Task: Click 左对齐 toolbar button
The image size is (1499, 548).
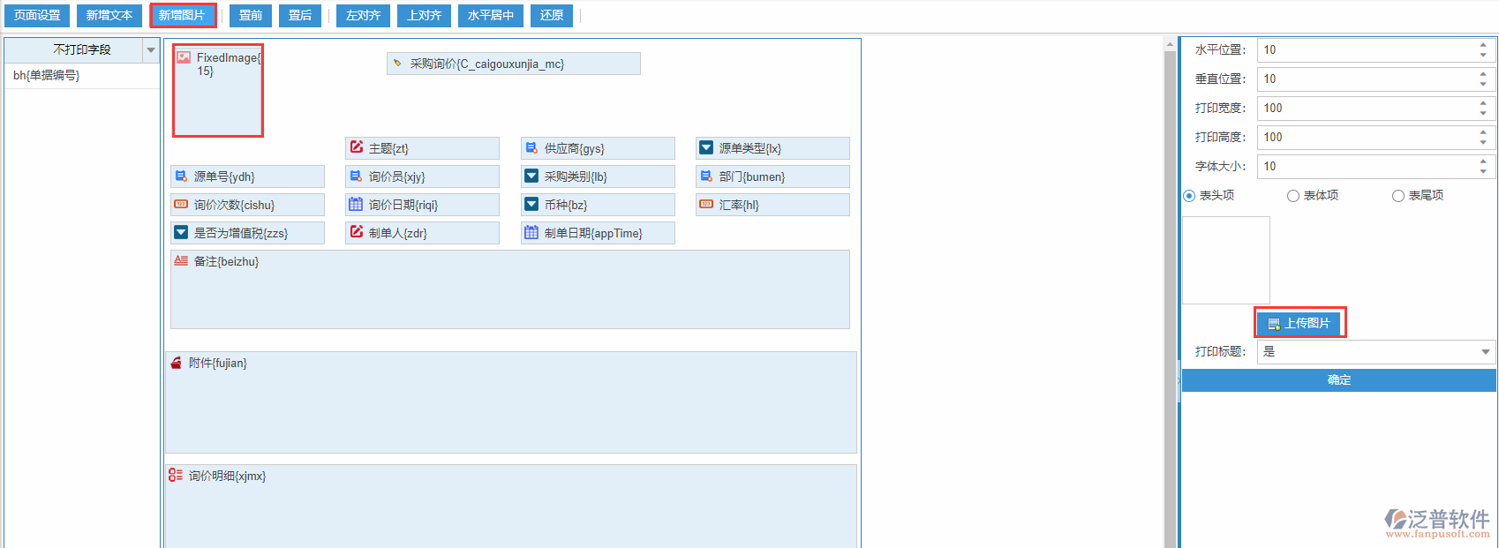Action: (x=363, y=16)
